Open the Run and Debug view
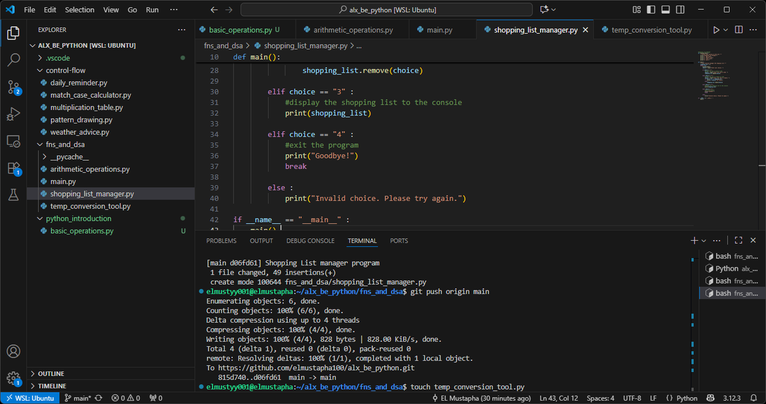This screenshot has width=766, height=404. pyautogui.click(x=13, y=114)
